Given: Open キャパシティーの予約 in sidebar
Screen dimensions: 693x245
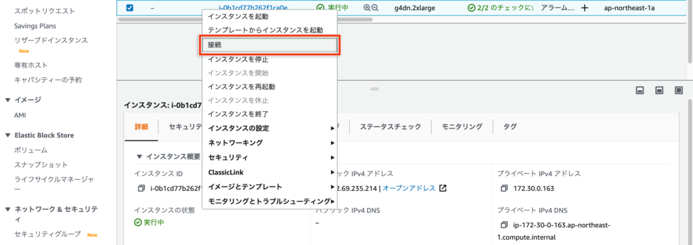Looking at the screenshot, I should pyautogui.click(x=48, y=80).
